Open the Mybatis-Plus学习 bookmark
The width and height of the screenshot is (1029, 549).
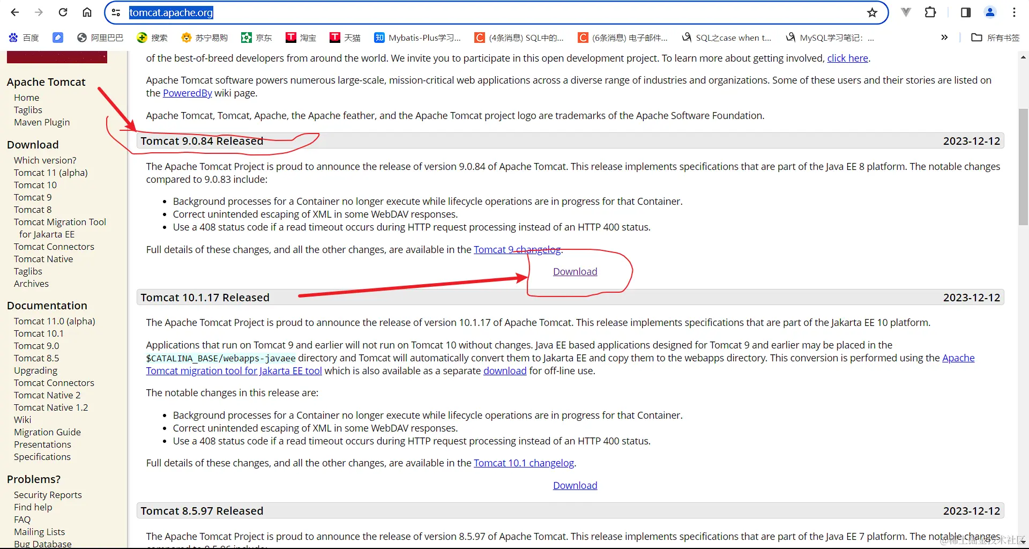pyautogui.click(x=417, y=38)
